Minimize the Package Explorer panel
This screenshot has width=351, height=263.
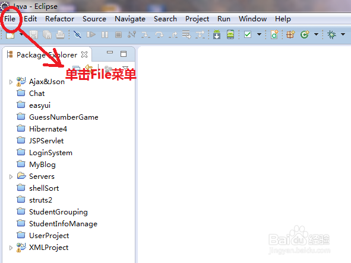(x=110, y=53)
